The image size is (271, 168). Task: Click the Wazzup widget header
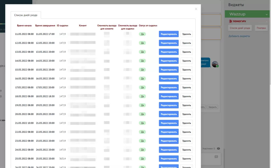(247, 14)
